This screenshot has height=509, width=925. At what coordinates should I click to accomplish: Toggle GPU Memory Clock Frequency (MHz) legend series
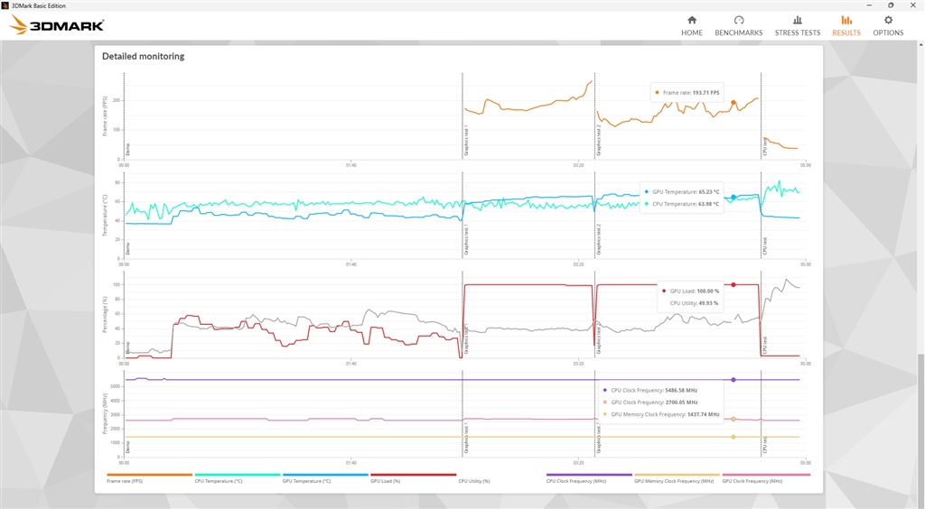tap(677, 478)
